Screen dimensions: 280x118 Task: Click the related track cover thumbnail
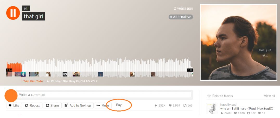212,108
